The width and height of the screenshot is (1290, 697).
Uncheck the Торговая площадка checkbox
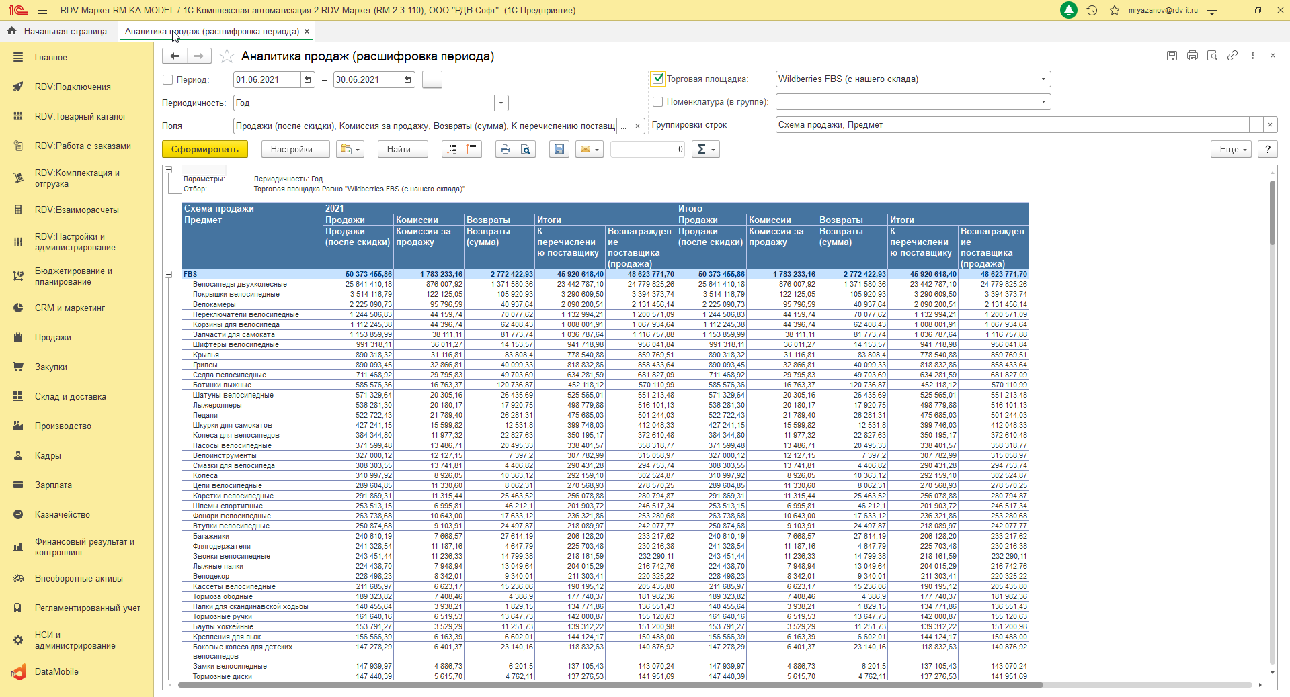tap(658, 79)
